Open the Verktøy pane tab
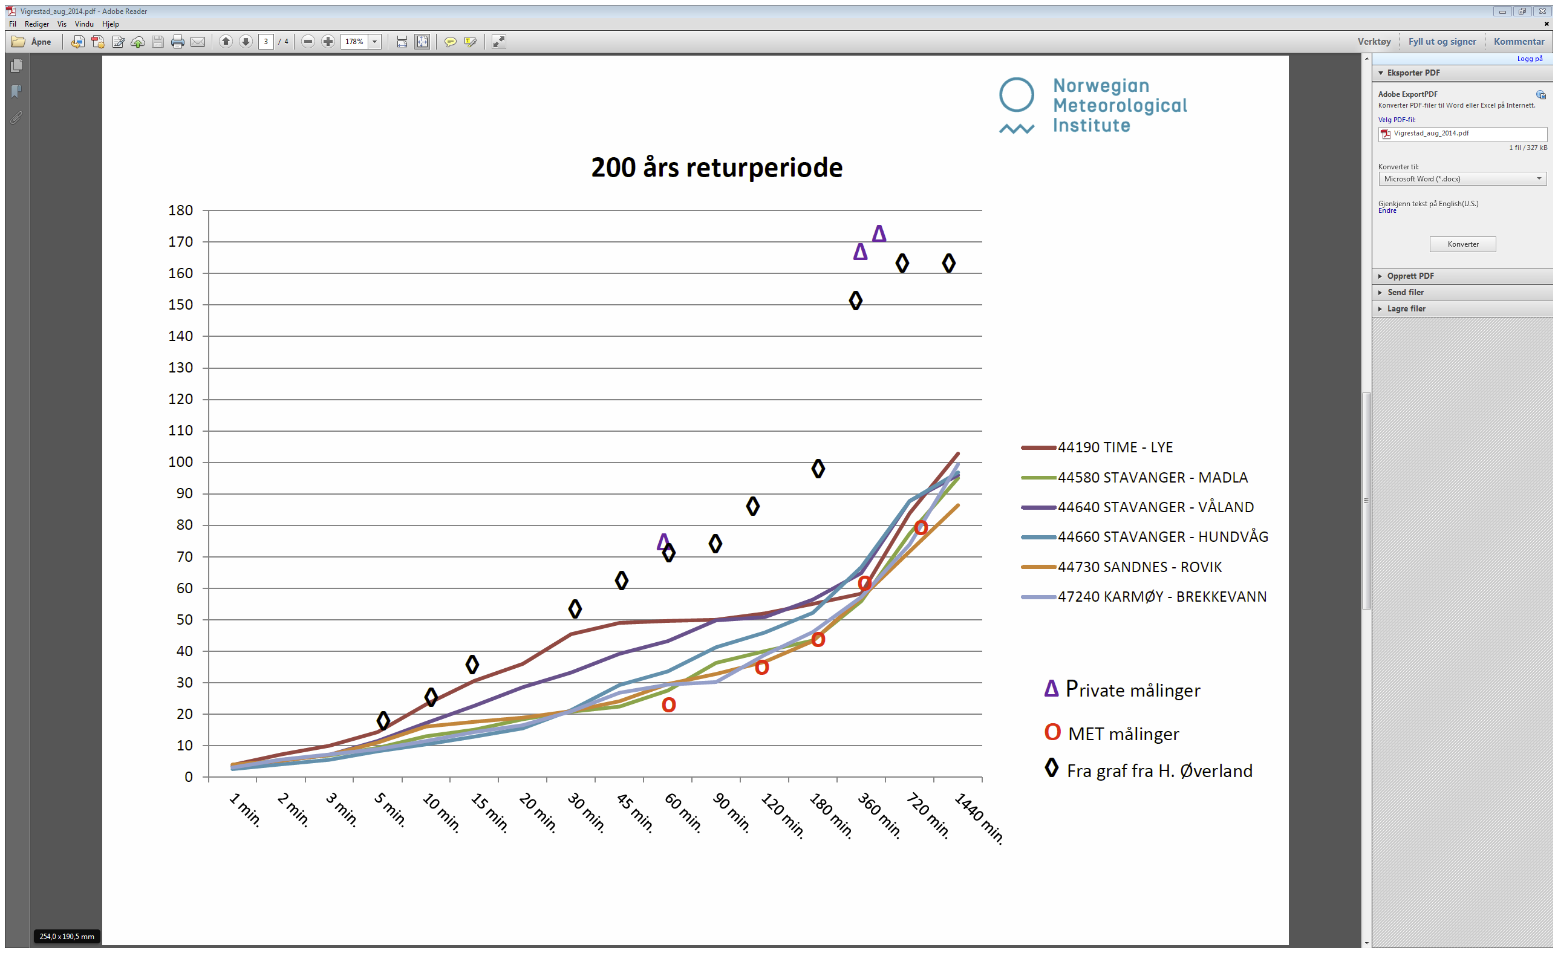 [1374, 42]
